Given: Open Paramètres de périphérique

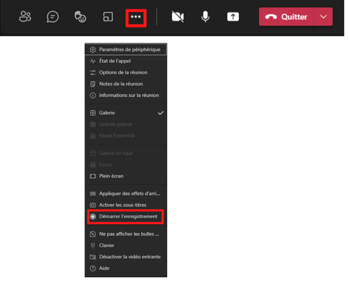Looking at the screenshot, I should (126, 50).
